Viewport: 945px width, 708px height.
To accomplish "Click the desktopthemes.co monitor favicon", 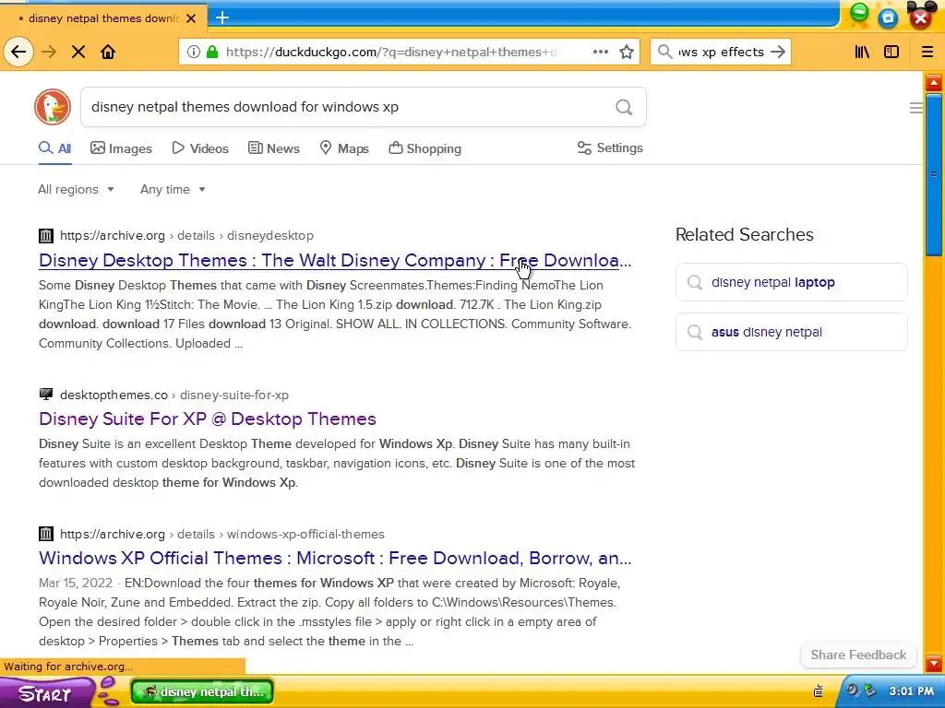I will [x=46, y=395].
